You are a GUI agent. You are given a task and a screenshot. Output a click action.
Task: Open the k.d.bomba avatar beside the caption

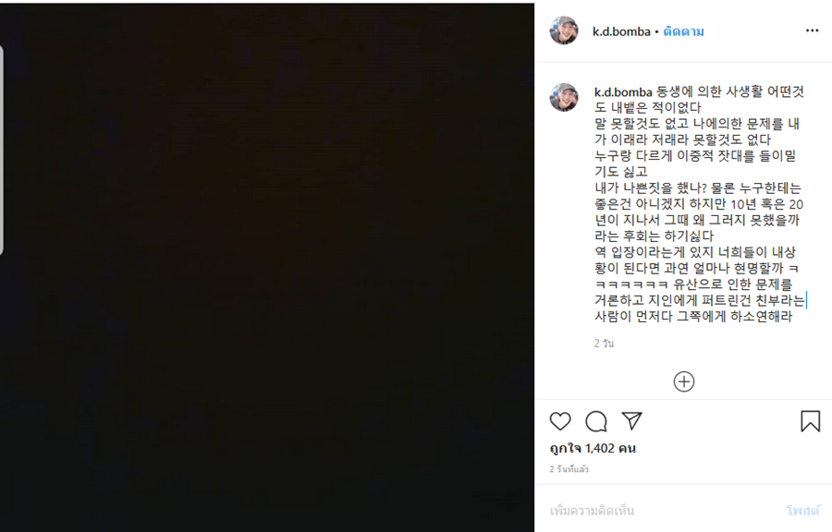pos(564,98)
